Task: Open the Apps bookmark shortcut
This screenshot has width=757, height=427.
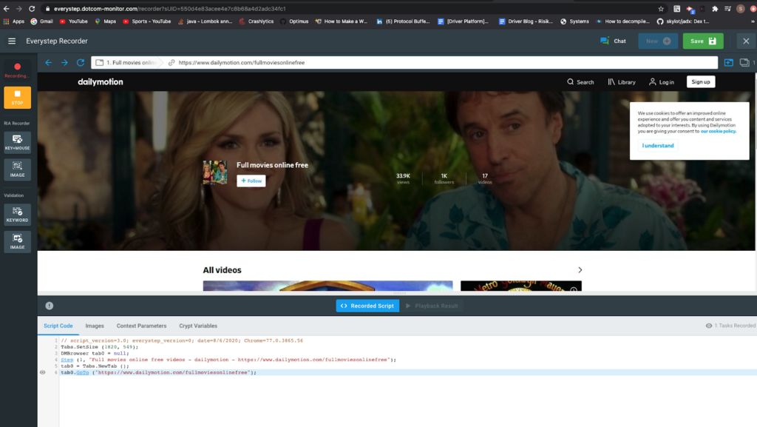Action: click(x=13, y=21)
